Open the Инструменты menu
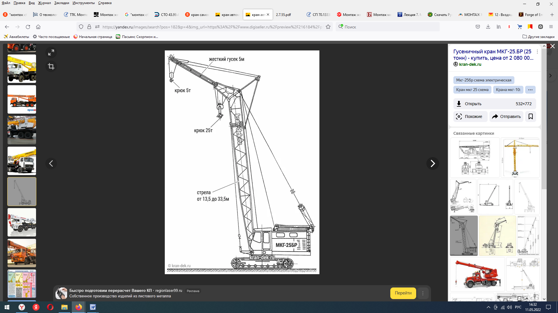The image size is (558, 313). coord(84,3)
